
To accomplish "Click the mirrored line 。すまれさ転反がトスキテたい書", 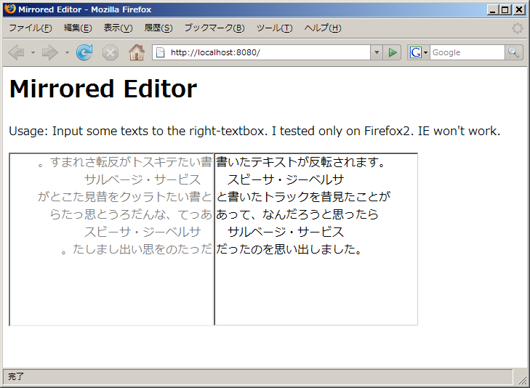I will (x=124, y=162).
